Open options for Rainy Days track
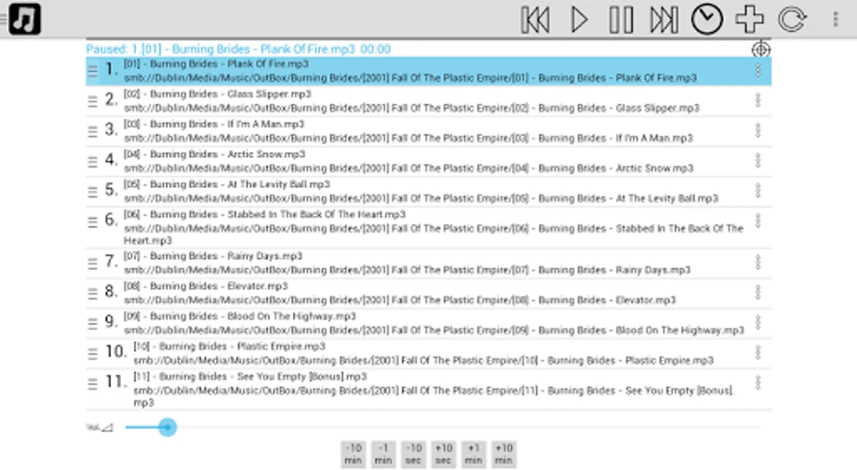Image resolution: width=857 pixels, height=470 pixels. pyautogui.click(x=758, y=263)
